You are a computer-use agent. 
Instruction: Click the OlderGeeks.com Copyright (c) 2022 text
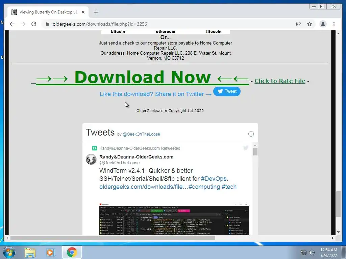pyautogui.click(x=170, y=111)
